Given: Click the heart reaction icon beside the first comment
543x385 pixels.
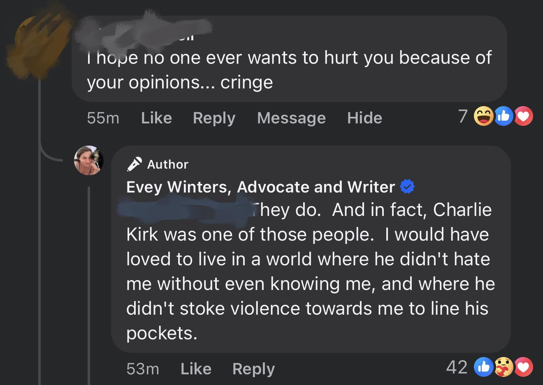Looking at the screenshot, I should click(523, 116).
